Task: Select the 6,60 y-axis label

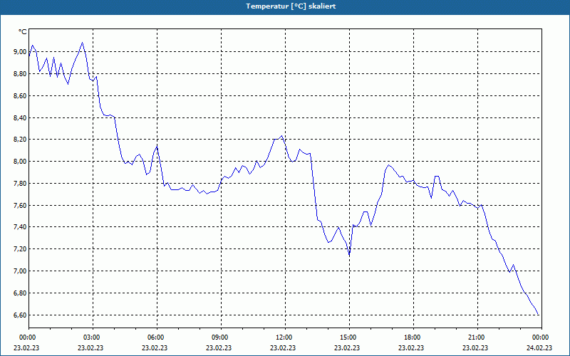Action: [x=20, y=315]
